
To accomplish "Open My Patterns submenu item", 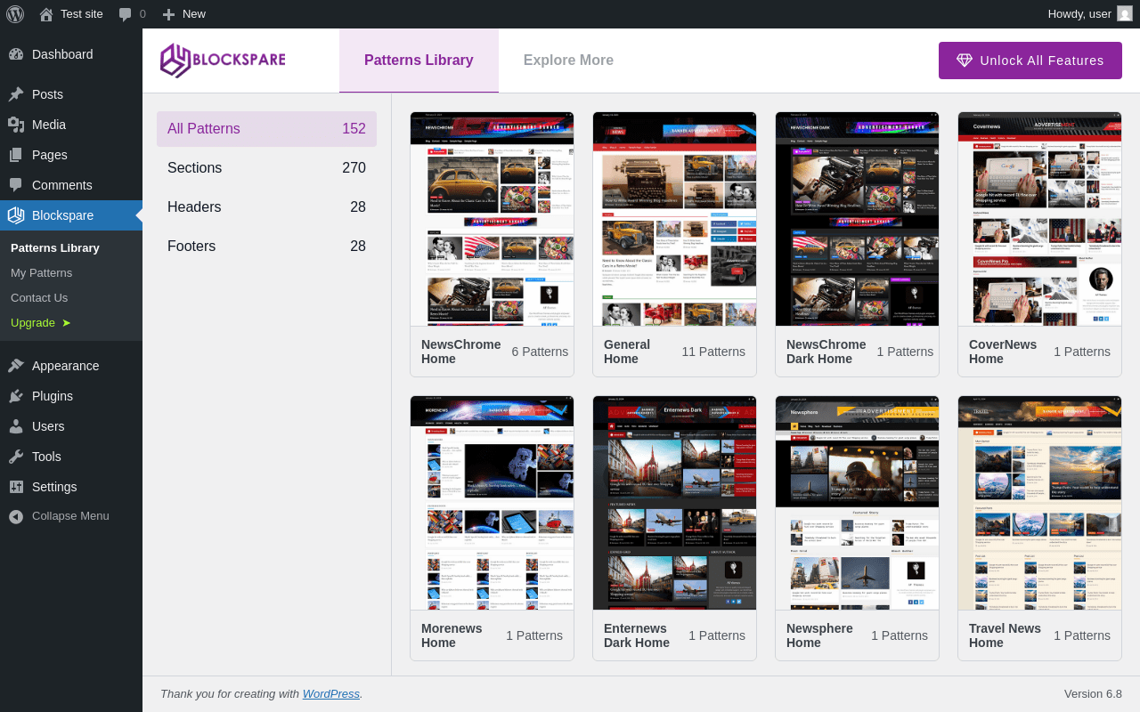I will point(41,273).
